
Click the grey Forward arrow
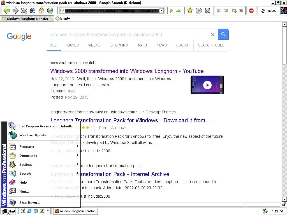[15, 11]
